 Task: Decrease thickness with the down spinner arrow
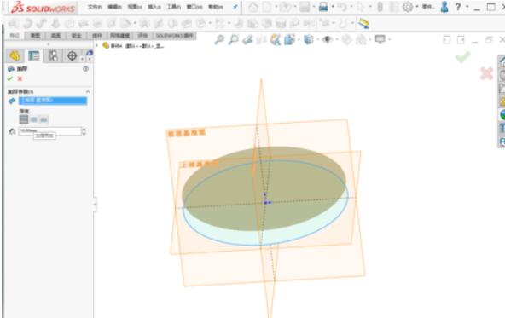(84, 133)
